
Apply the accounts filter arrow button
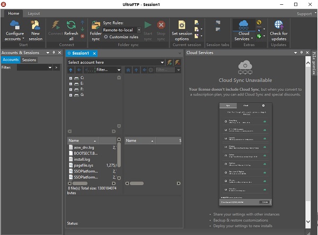(x=56, y=67)
